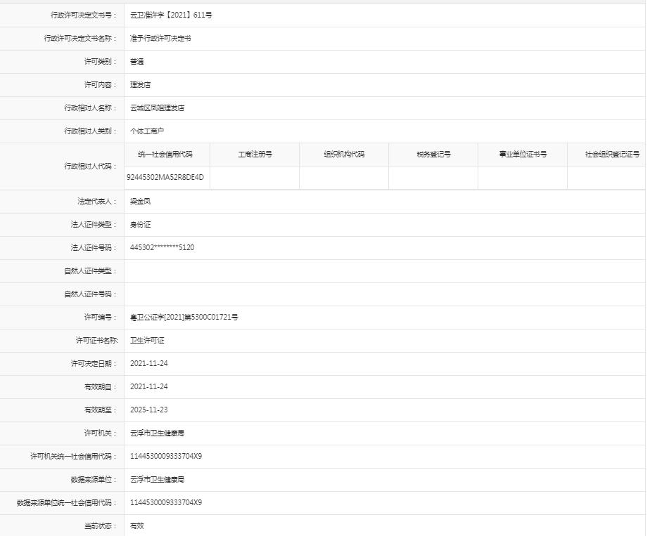Click the 组织机构代码 table header
The image size is (650, 536).
click(344, 154)
